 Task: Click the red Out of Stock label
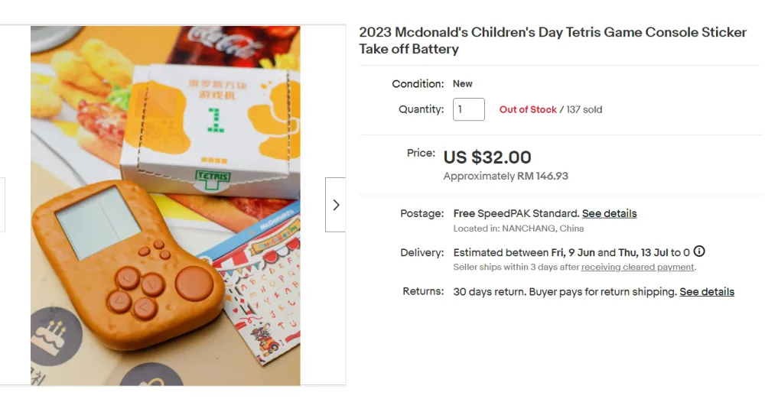coord(528,109)
